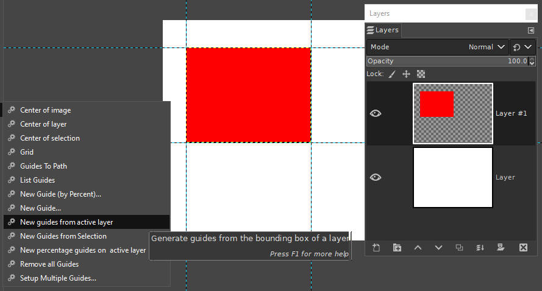This screenshot has width=542, height=291.
Task: Toggle lock alpha channel checkerboard icon
Action: pos(421,74)
